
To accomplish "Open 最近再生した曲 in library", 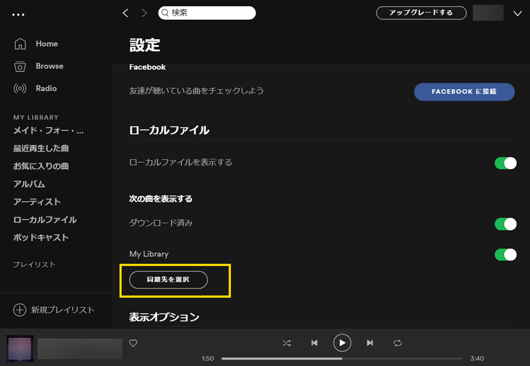I will click(41, 148).
